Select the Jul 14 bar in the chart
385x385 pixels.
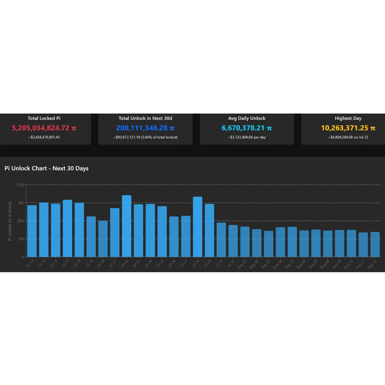[x=32, y=231]
